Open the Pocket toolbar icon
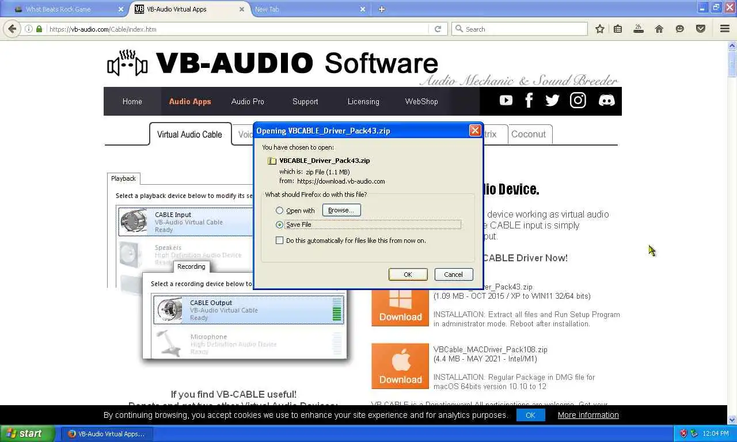The height and width of the screenshot is (442, 737). (701, 29)
